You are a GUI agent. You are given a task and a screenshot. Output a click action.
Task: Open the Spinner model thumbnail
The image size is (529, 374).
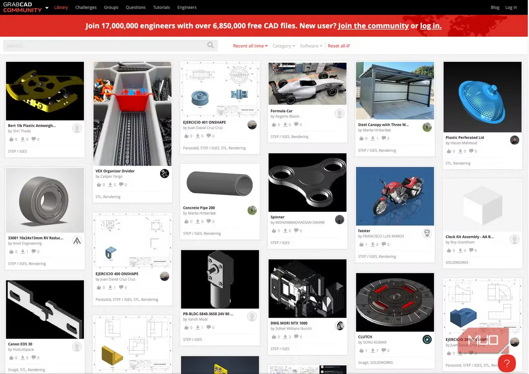click(307, 182)
